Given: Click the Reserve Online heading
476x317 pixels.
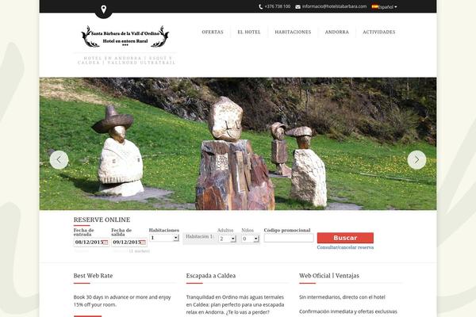Looking at the screenshot, I should point(102,220).
